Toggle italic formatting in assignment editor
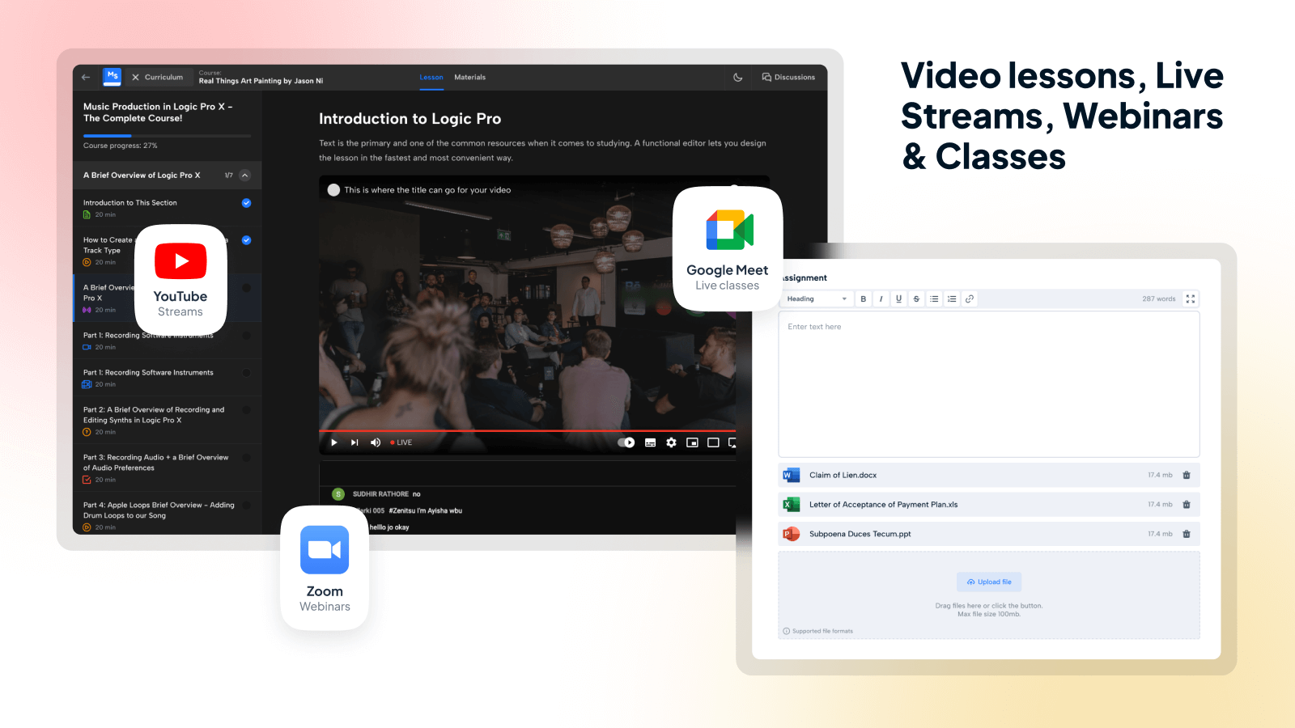This screenshot has height=728, width=1295. tap(881, 299)
